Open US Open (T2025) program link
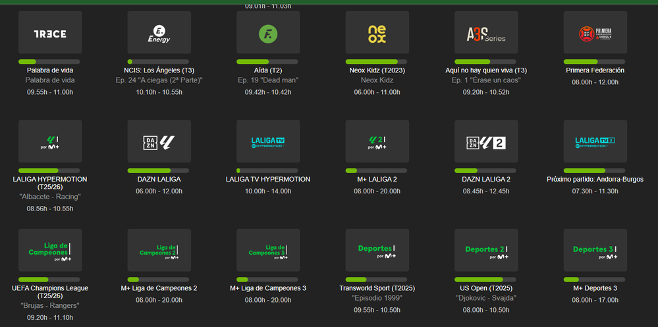 coord(486,288)
